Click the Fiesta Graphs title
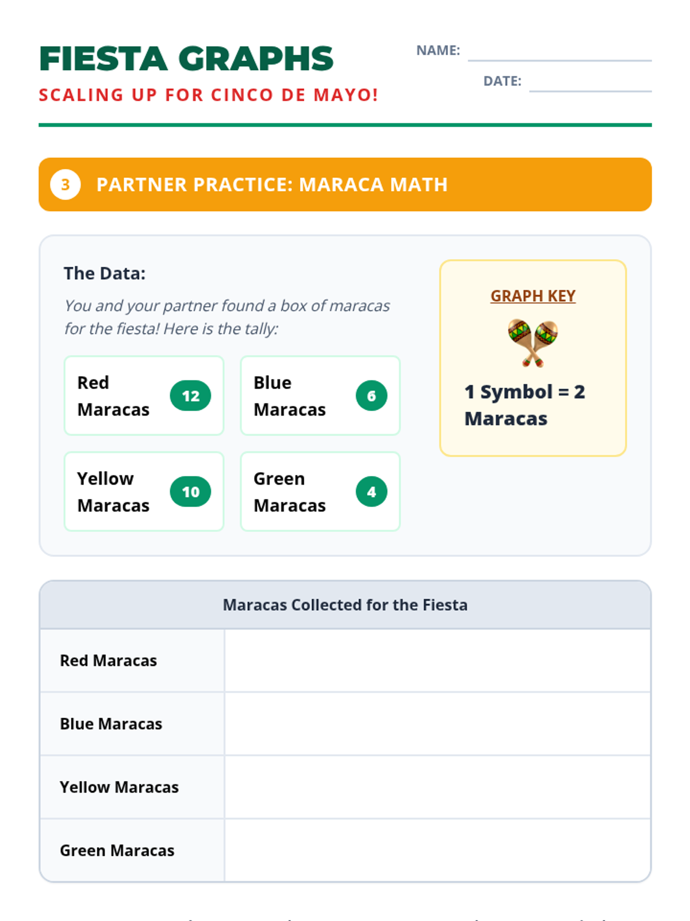 point(186,59)
